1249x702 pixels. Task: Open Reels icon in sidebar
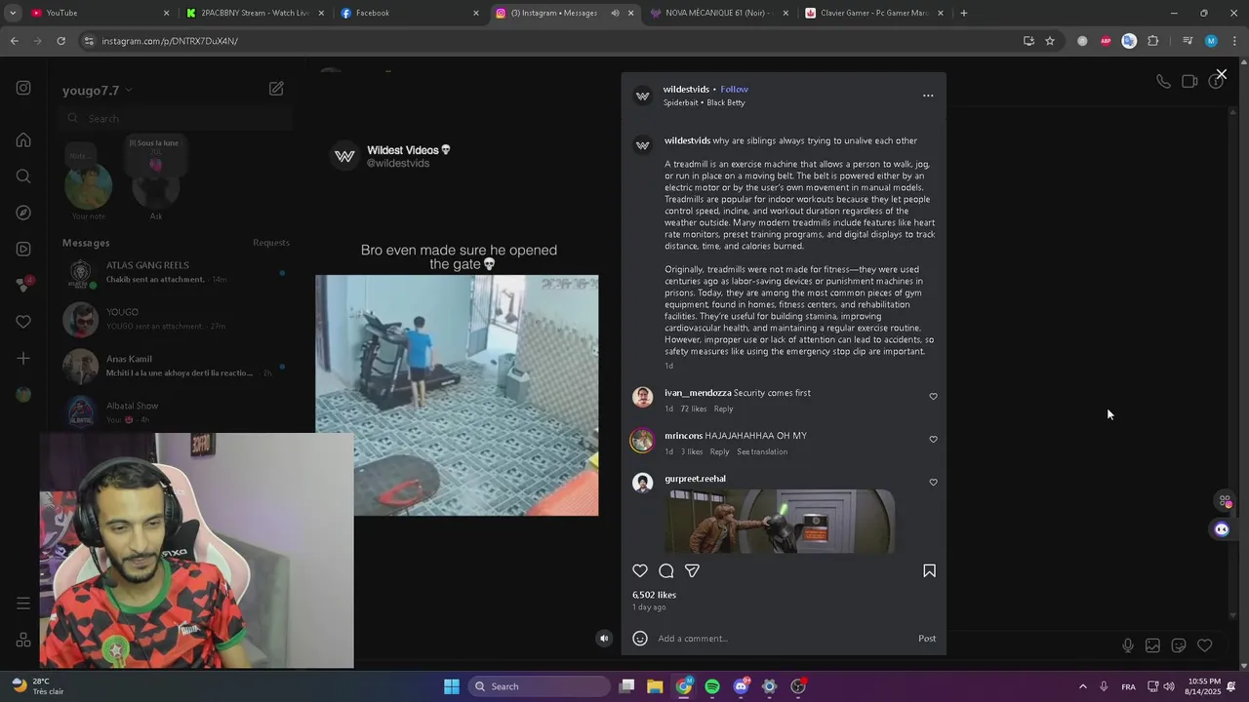[23, 249]
